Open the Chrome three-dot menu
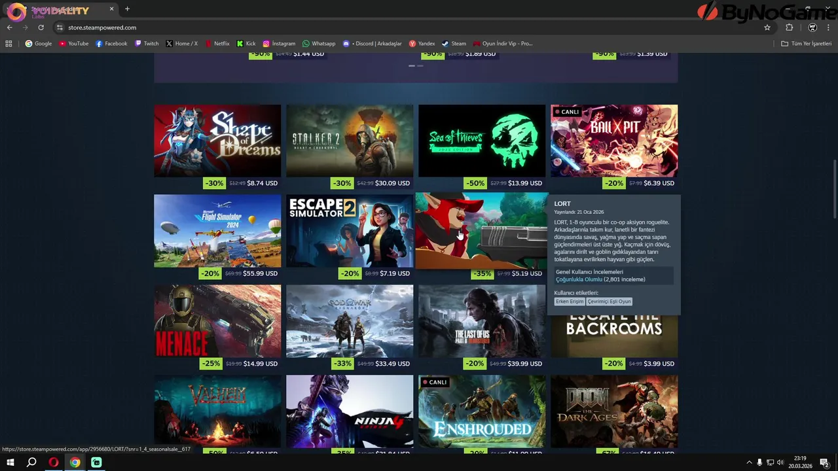 tap(829, 27)
